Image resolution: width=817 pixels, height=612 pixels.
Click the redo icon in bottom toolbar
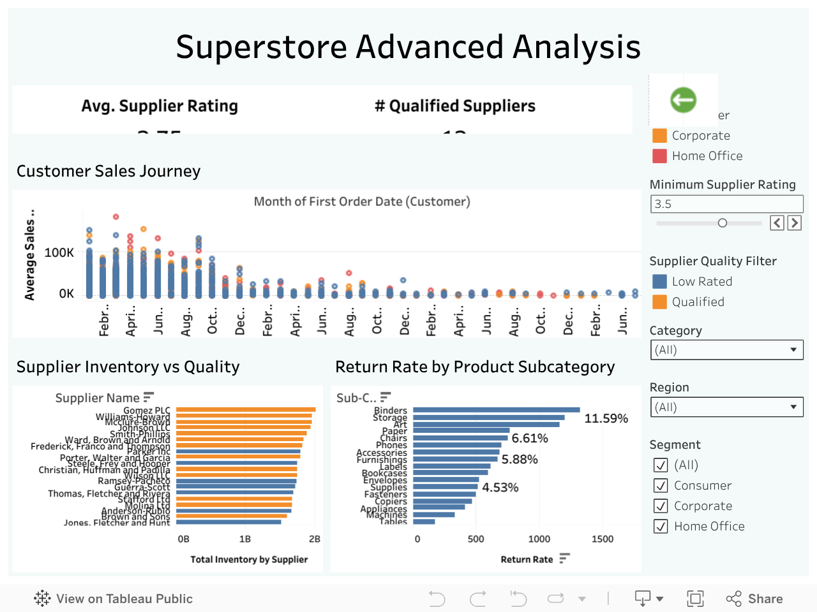(x=478, y=599)
